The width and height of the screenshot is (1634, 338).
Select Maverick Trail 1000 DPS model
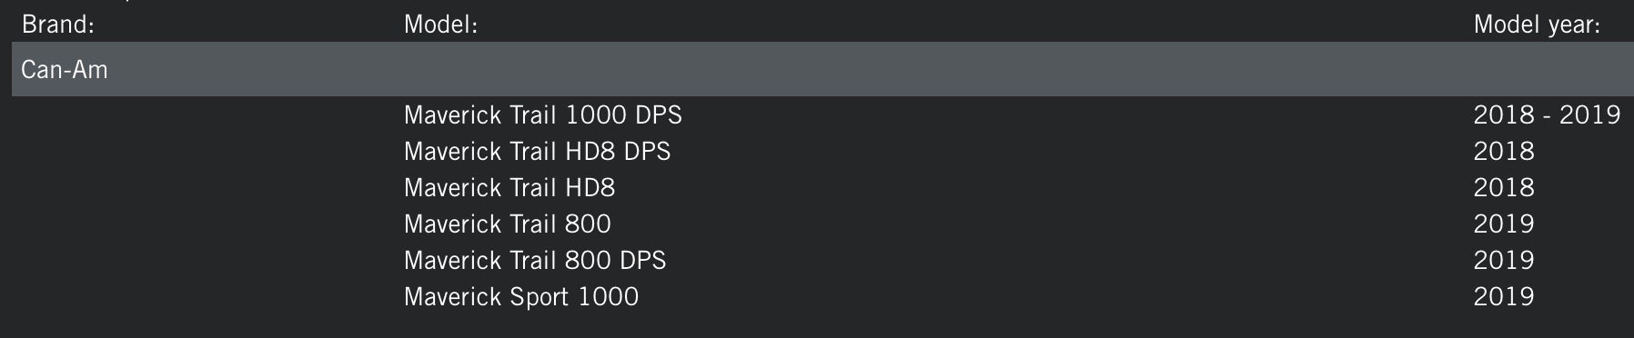[542, 114]
